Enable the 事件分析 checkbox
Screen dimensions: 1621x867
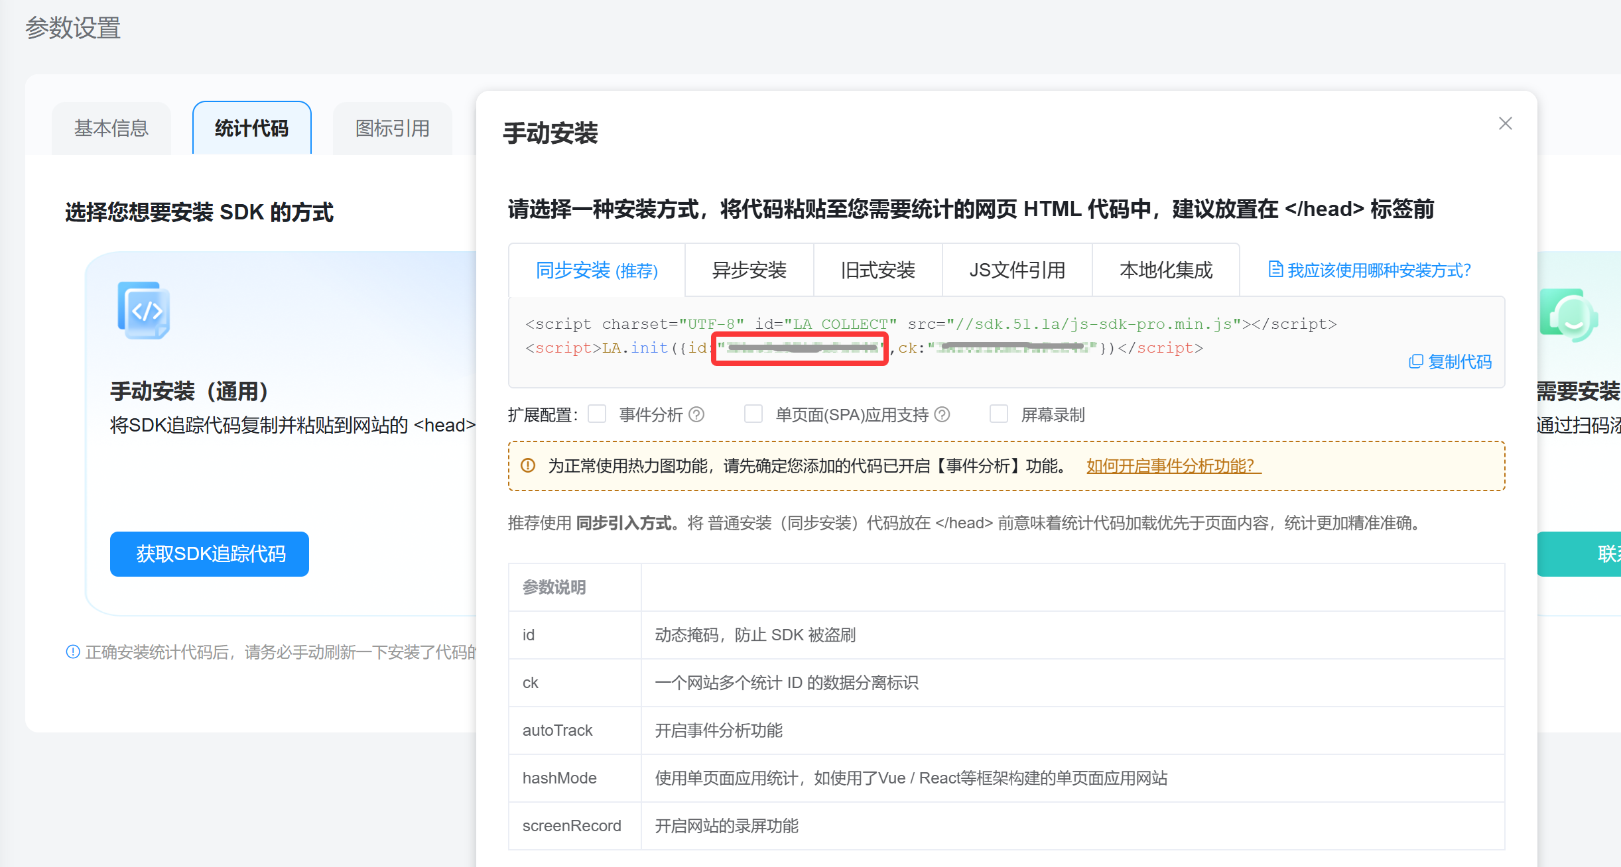[597, 414]
